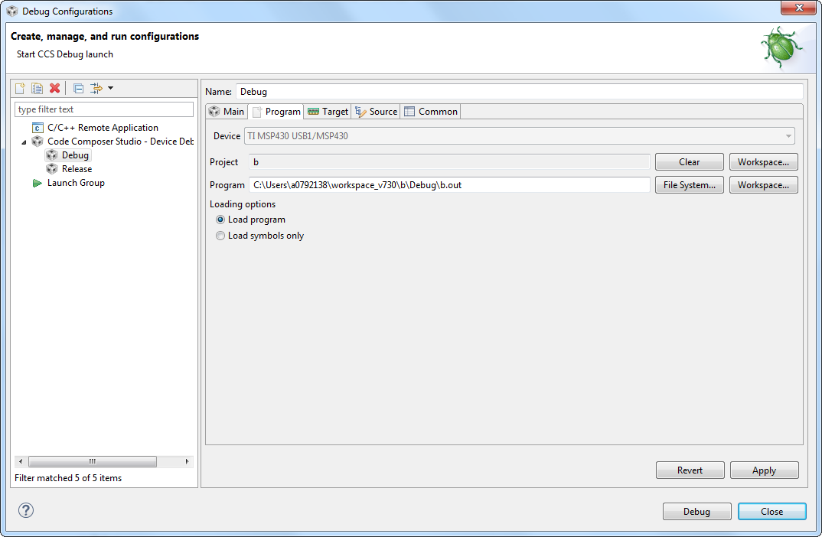Select the Launch Group entry
Screen dimensions: 822x537
click(x=76, y=183)
